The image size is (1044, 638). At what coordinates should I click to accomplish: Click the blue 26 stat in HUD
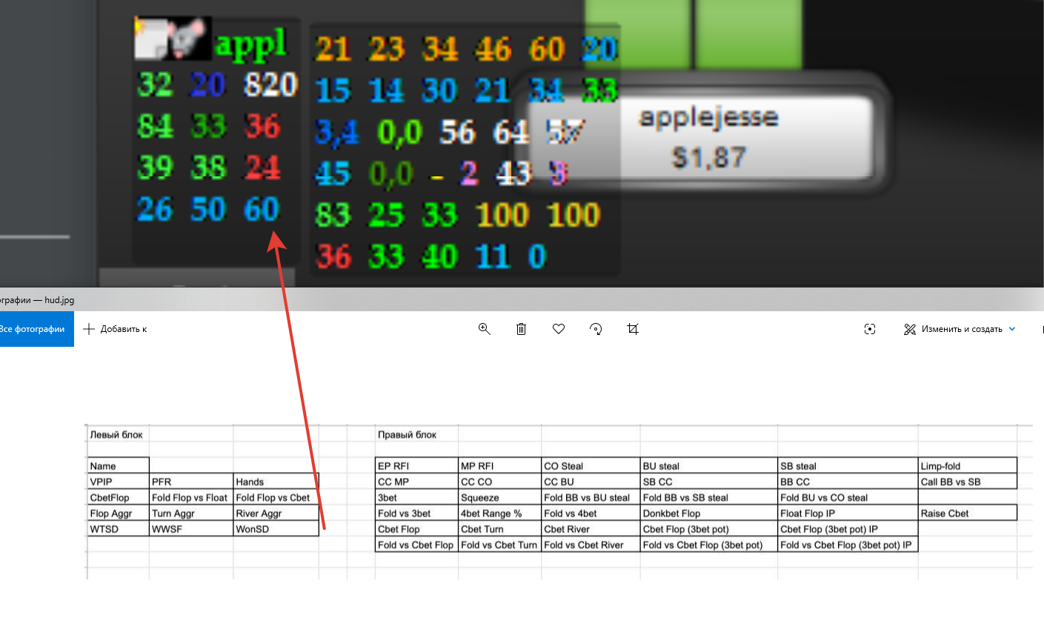[156, 210]
